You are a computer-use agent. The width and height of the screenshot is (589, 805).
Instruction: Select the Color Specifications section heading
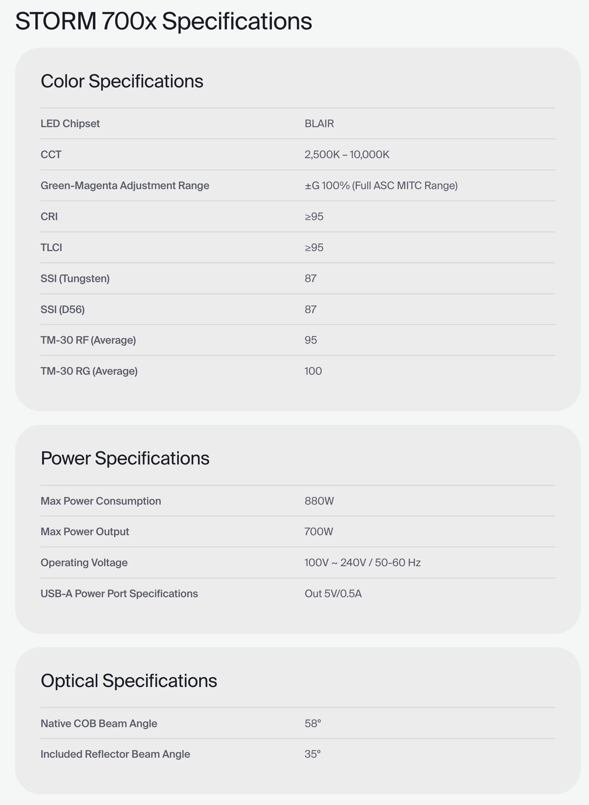[x=122, y=81]
